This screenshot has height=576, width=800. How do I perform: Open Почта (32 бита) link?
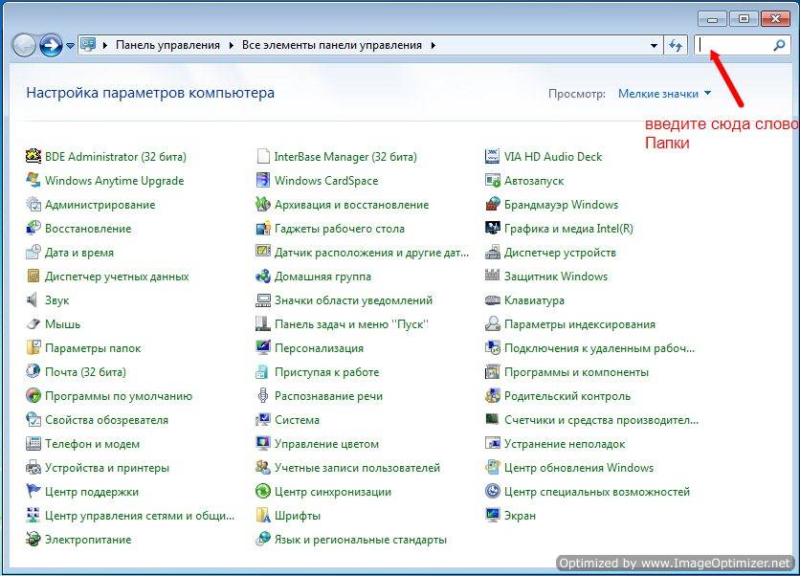point(85,372)
